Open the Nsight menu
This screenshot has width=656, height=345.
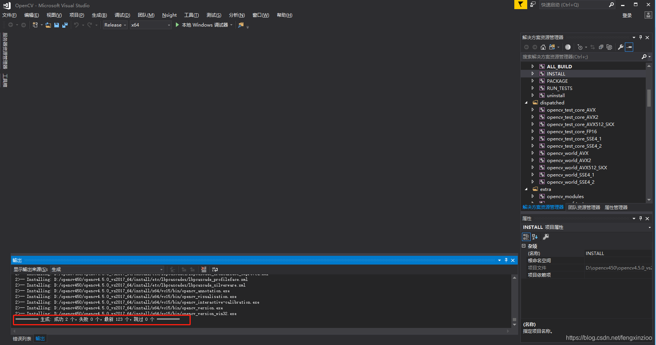tap(169, 15)
